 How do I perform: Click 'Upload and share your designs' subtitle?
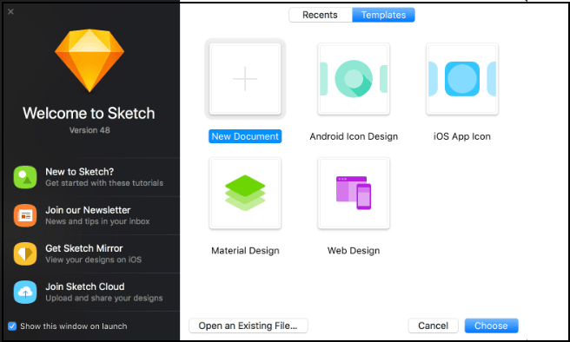coord(104,298)
